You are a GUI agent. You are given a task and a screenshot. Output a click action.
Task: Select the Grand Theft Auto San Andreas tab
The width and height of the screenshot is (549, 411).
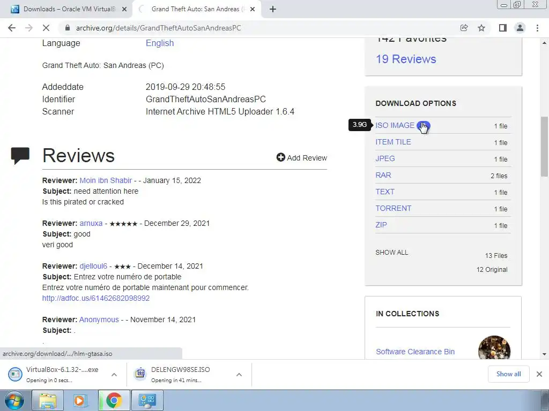(x=197, y=9)
